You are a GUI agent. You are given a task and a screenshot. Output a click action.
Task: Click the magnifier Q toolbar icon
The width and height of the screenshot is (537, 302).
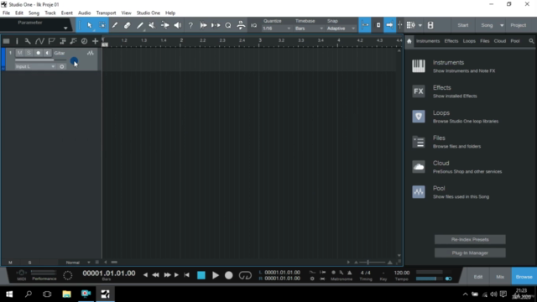[228, 25]
